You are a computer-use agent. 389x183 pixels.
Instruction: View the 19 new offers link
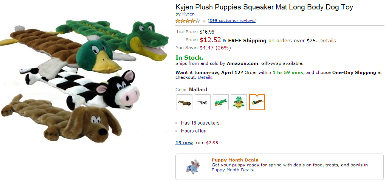pos(184,143)
